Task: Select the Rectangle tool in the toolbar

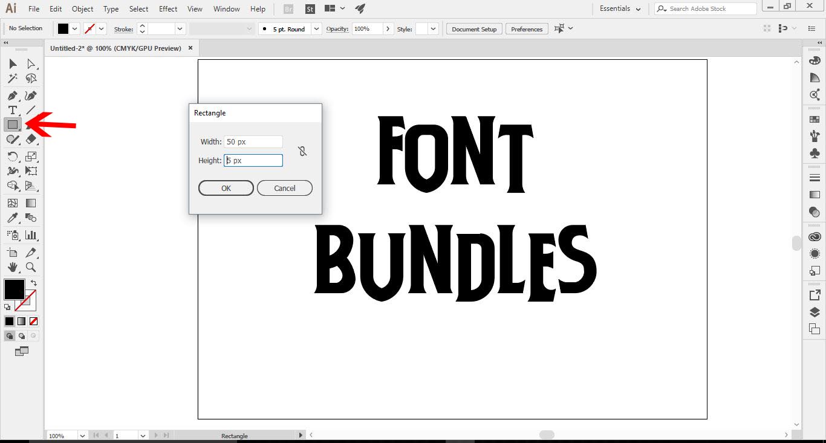Action: [x=12, y=124]
